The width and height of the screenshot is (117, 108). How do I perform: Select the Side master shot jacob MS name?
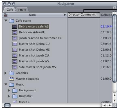37,67
